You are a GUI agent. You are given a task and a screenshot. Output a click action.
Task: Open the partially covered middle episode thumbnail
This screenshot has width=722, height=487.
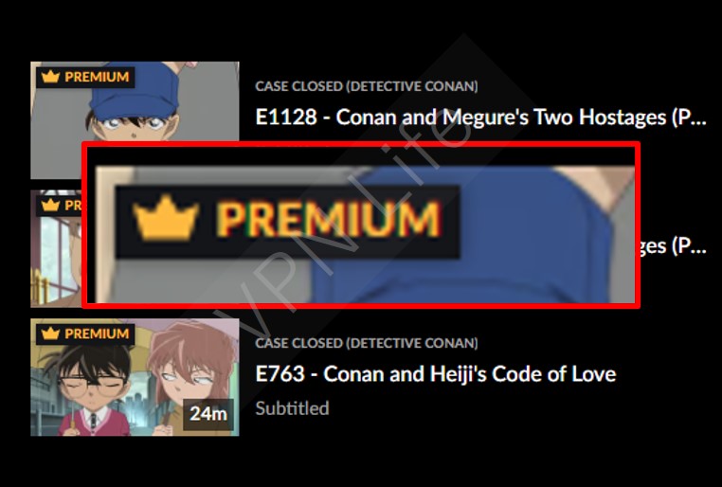point(56,248)
